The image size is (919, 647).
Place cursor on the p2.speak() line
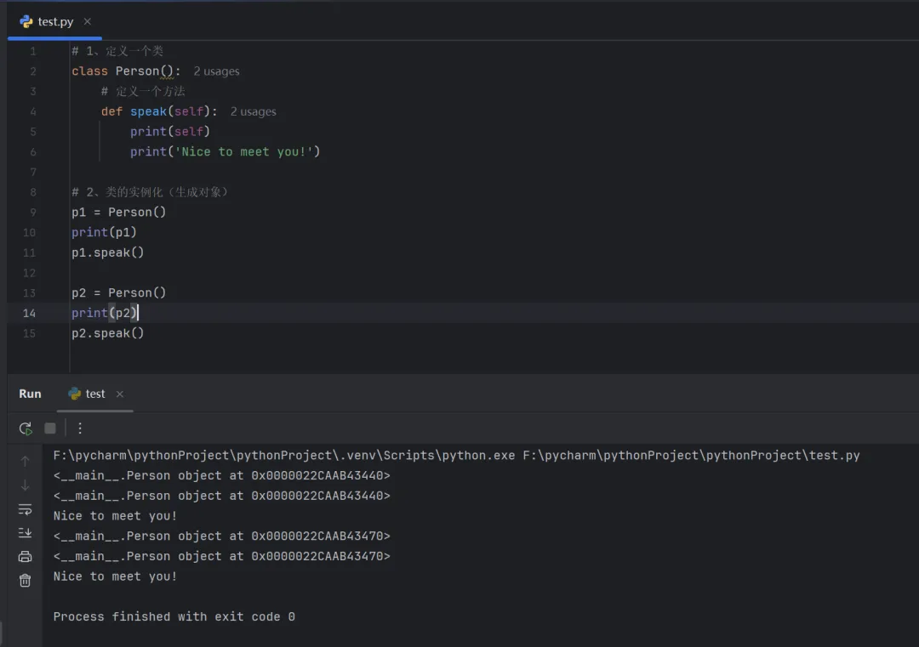(x=108, y=333)
